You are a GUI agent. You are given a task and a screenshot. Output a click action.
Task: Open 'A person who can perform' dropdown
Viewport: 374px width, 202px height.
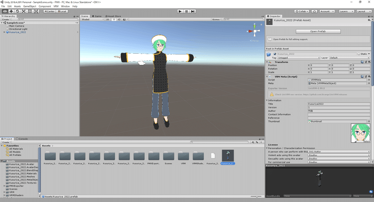(339, 152)
